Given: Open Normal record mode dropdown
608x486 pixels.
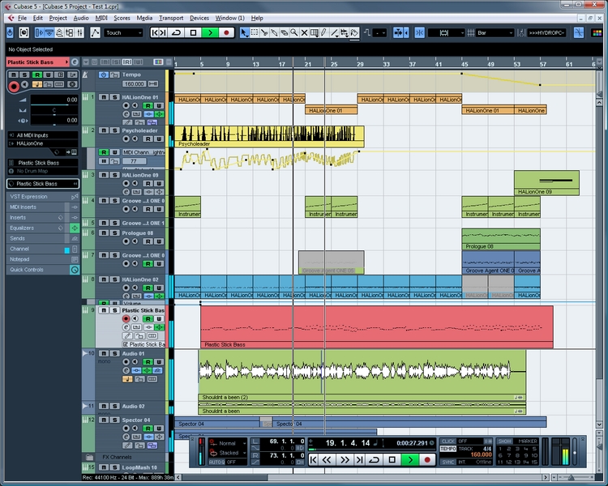Looking at the screenshot, I should coord(228,443).
